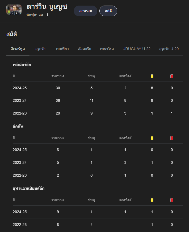Click the นักฟุตบอล subtitle text

click(x=35, y=15)
